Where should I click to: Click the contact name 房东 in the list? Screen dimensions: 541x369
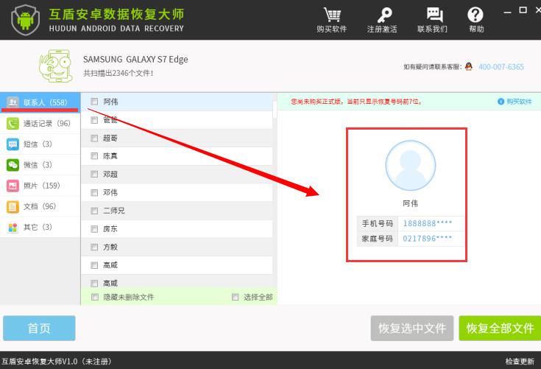click(x=110, y=229)
